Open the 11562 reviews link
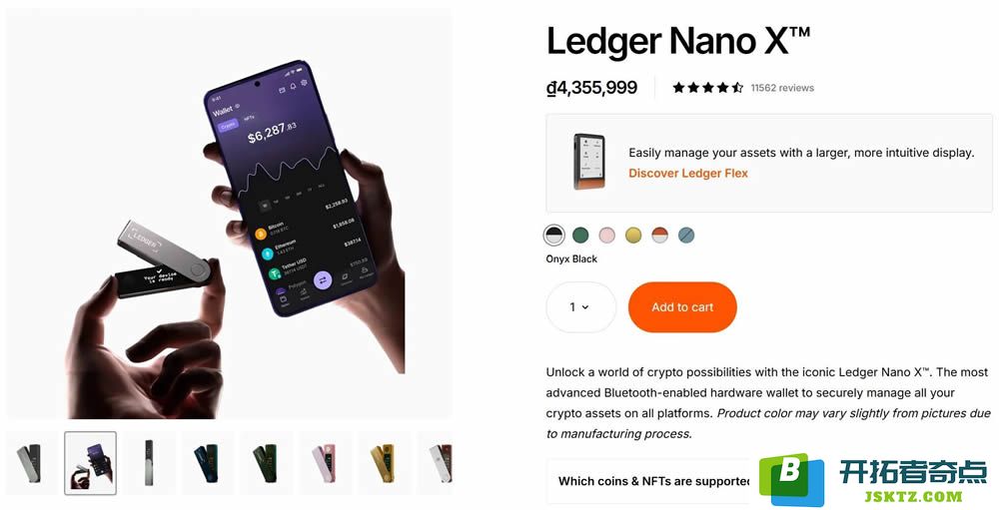 (782, 88)
